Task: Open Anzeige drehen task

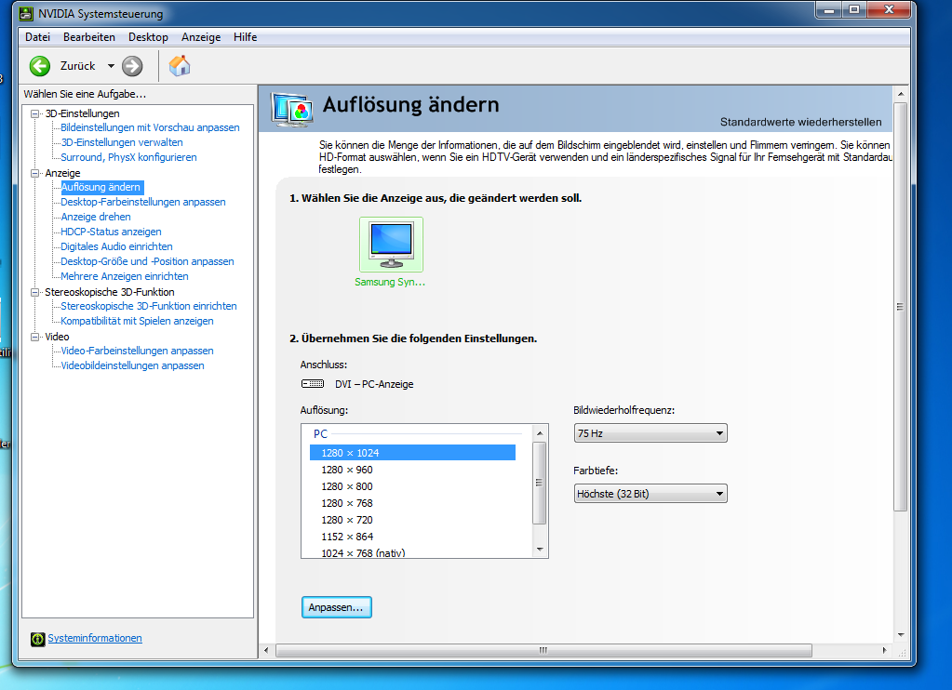Action: 96,217
